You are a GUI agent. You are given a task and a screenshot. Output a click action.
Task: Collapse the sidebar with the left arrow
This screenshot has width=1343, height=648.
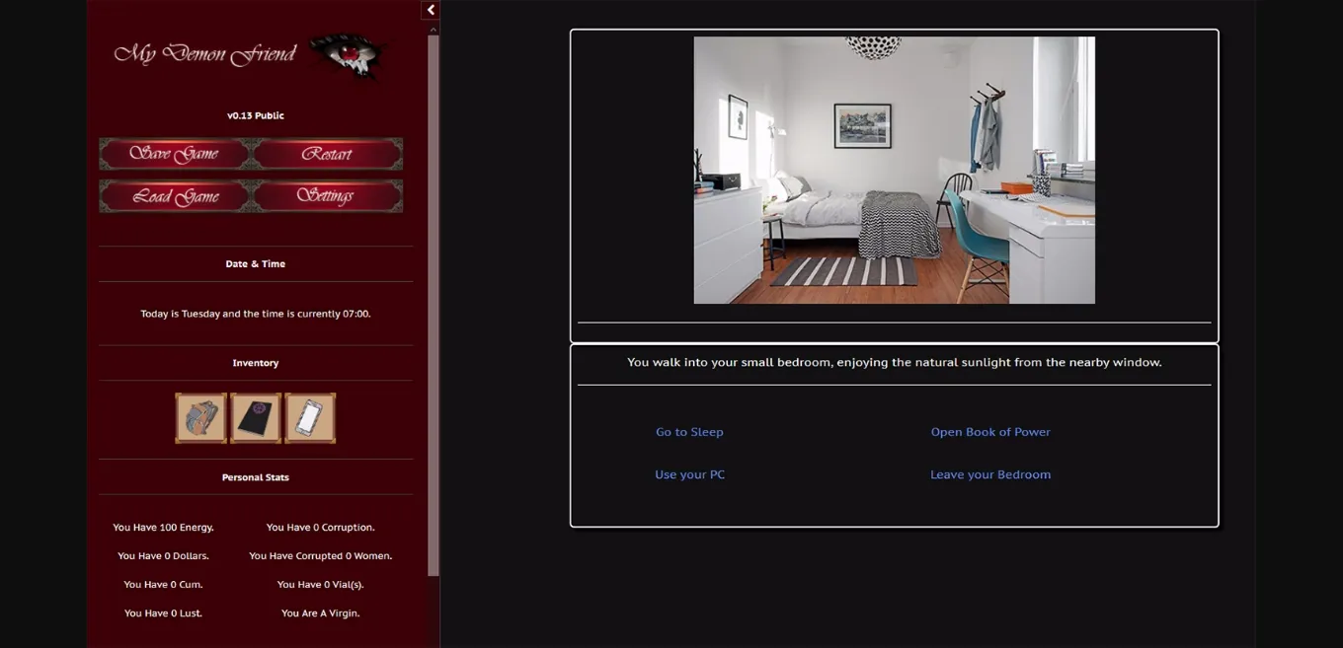pyautogui.click(x=430, y=9)
